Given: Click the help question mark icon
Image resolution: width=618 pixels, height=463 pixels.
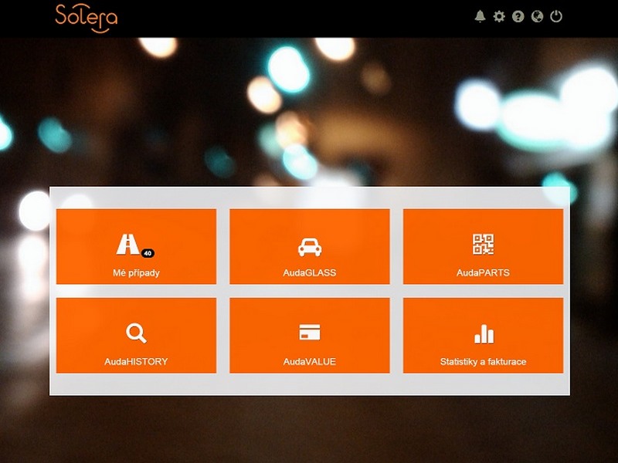Looking at the screenshot, I should [518, 16].
